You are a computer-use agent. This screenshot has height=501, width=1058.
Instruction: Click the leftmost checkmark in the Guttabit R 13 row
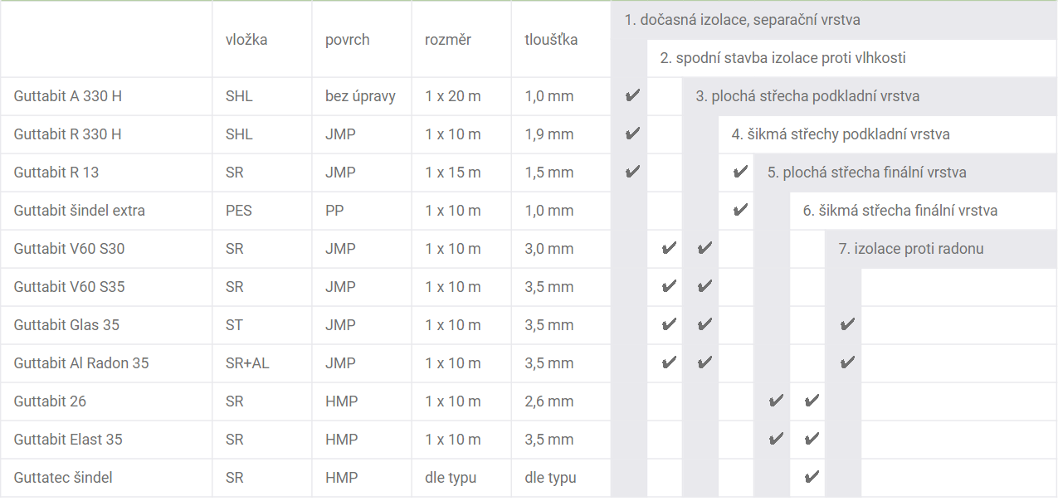(x=632, y=173)
